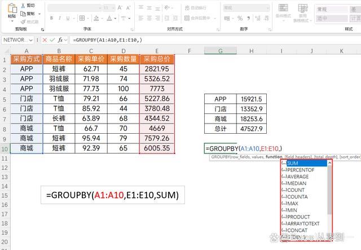The height and width of the screenshot is (250, 361).
Task: Click the formula bar input
Action: point(215,40)
